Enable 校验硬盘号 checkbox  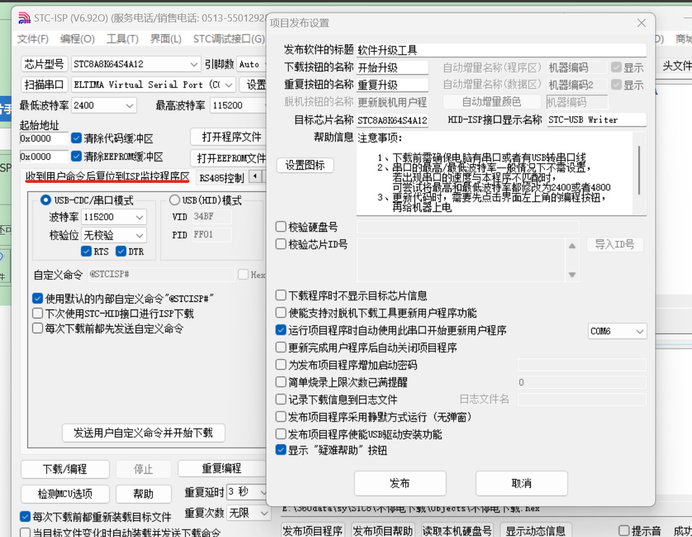pyautogui.click(x=281, y=226)
